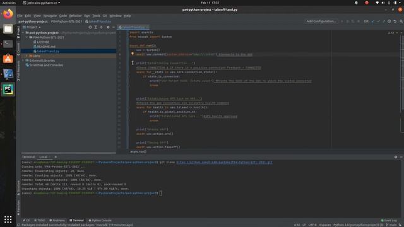This screenshot has width=404, height=227.
Task: Click the Expand All icon in Project panel header
Action: pyautogui.click(x=95, y=27)
